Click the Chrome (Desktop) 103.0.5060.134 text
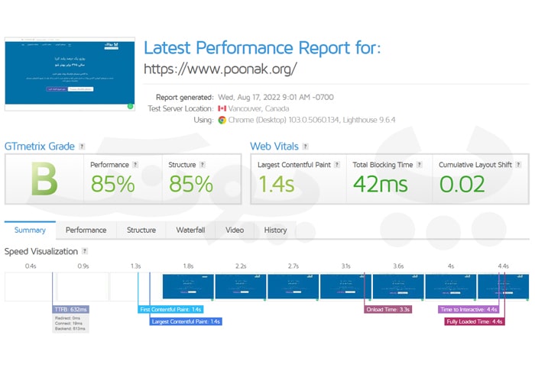 [x=284, y=120]
